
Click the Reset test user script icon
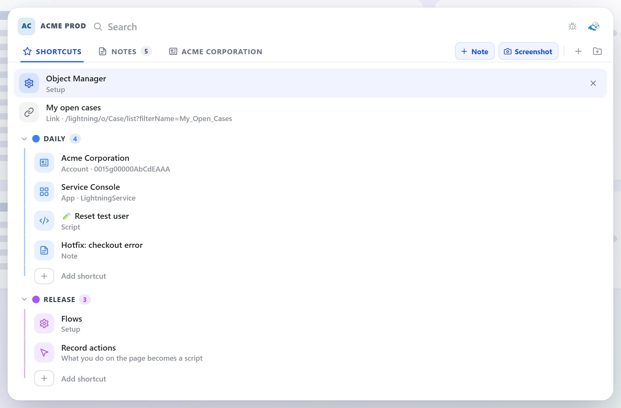[x=44, y=221]
